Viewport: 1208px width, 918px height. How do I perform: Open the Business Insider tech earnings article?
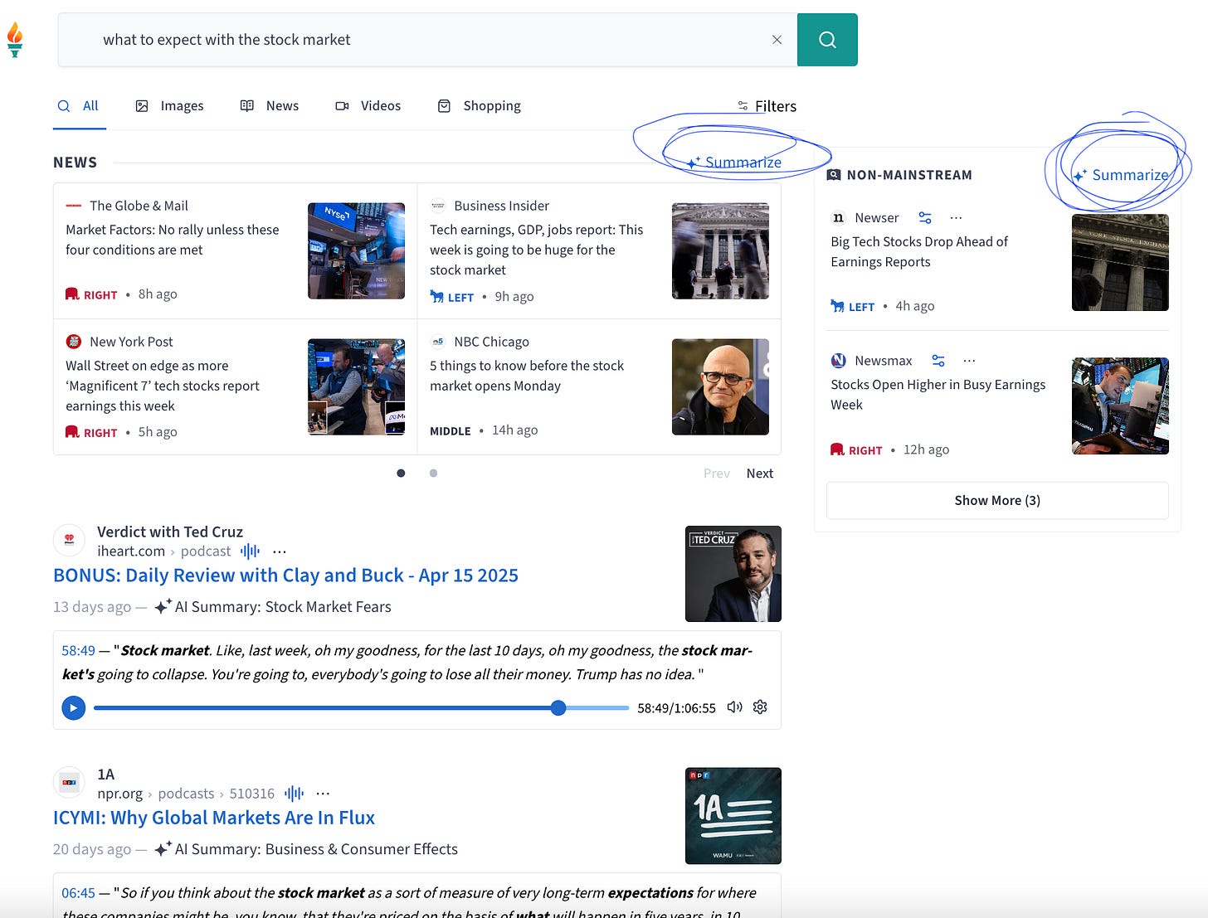tap(537, 250)
